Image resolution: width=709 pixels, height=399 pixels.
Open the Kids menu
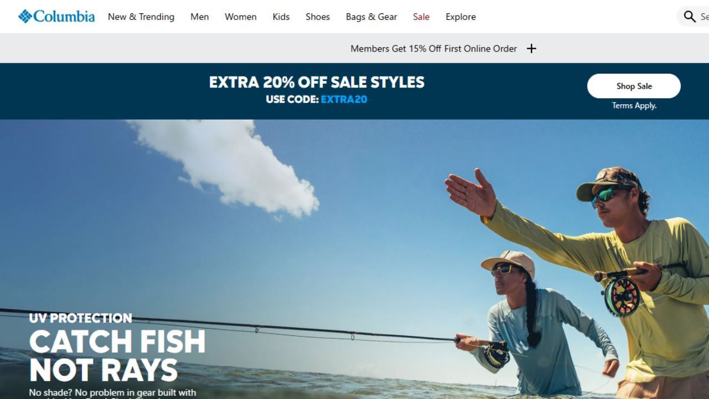click(281, 17)
